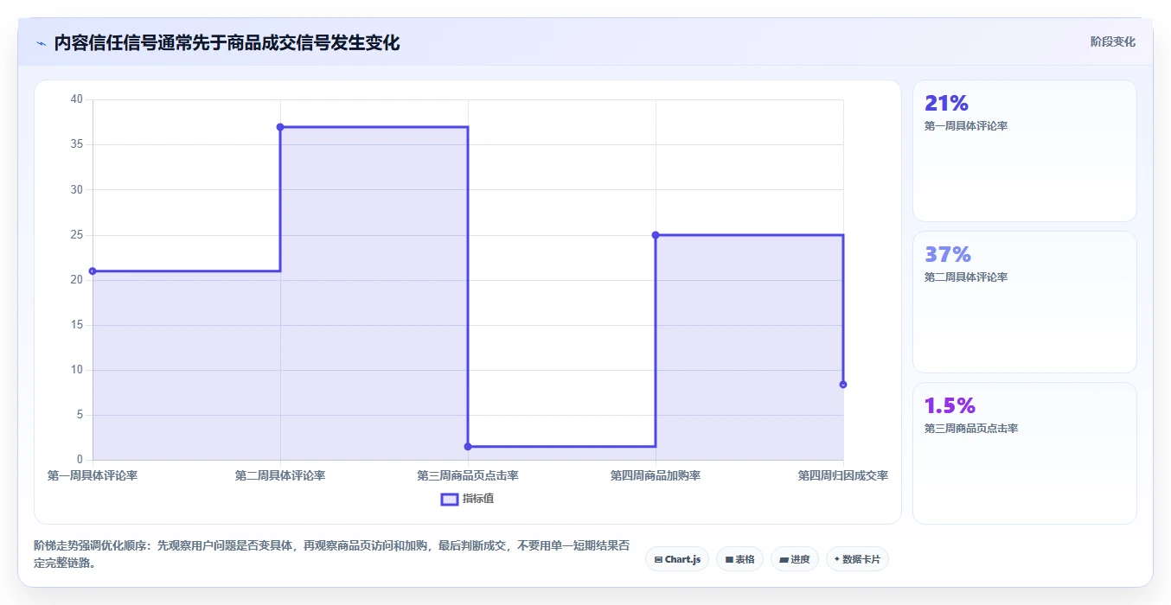Toggle the 指标值 legend label
The width and height of the screenshot is (1171, 605).
click(x=478, y=499)
